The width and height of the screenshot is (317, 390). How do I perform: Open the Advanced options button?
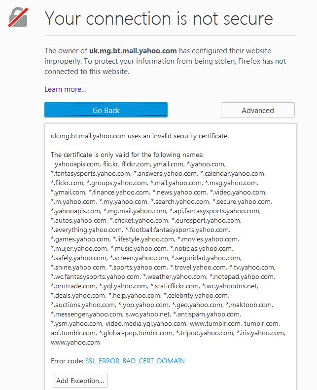click(x=257, y=110)
